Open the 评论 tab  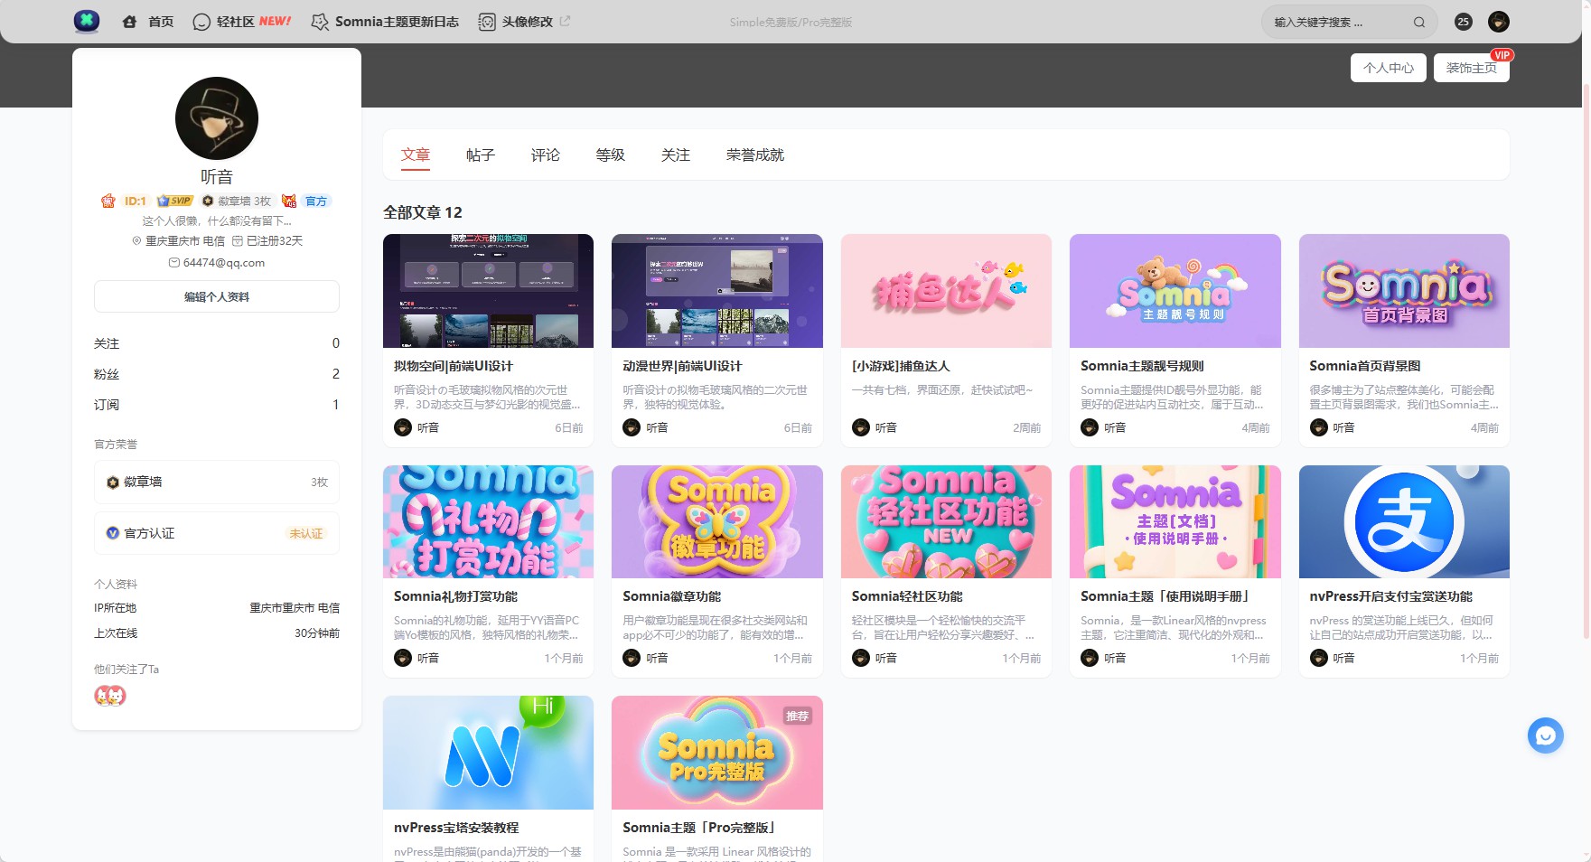click(x=546, y=155)
